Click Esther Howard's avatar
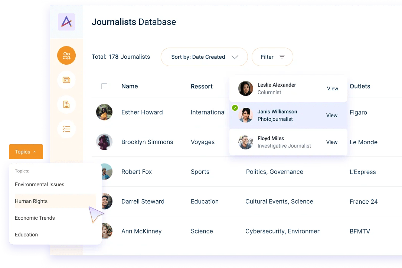The width and height of the screenshot is (402, 268). tap(104, 112)
